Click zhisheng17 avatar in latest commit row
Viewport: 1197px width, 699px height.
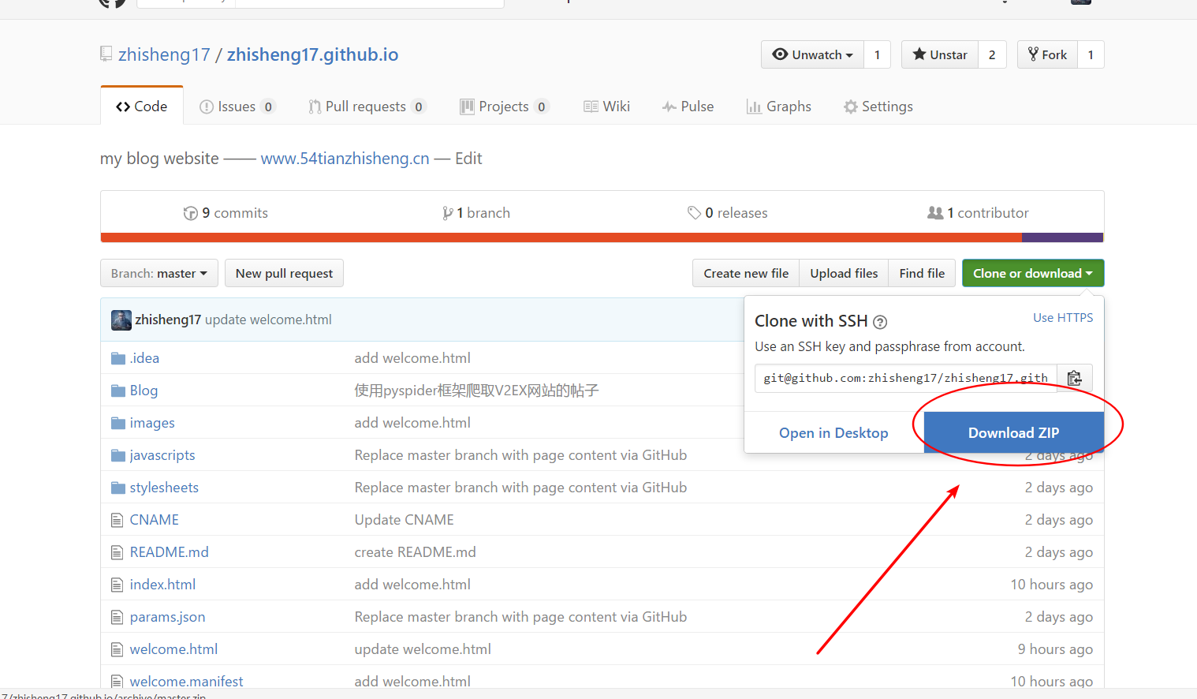point(121,320)
